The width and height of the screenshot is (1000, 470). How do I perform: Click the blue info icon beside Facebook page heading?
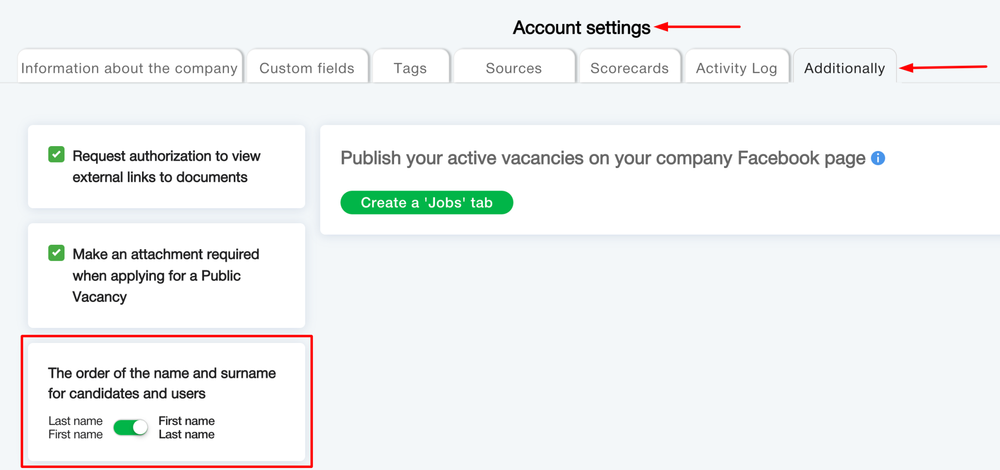(877, 158)
